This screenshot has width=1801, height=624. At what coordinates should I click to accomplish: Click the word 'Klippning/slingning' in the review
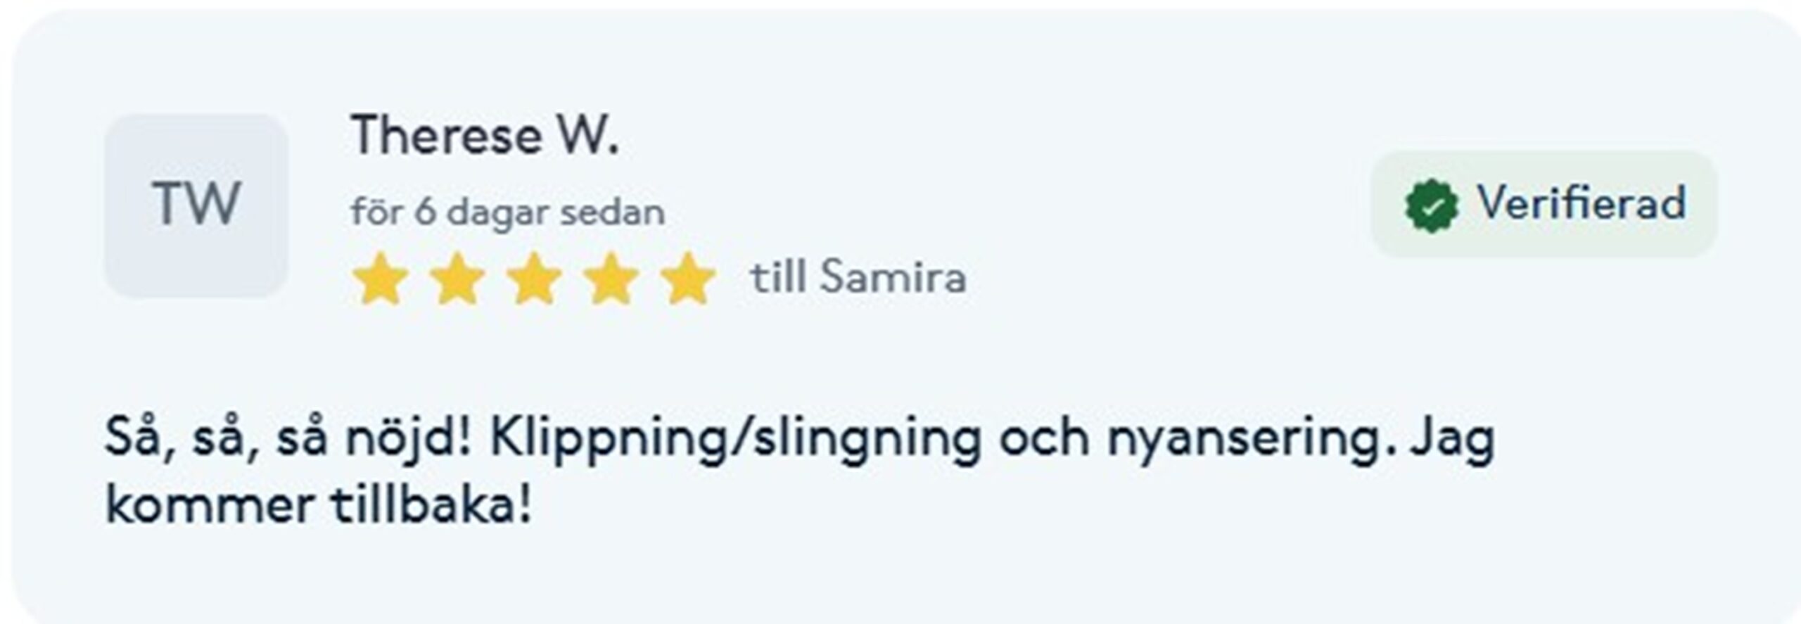[735, 438]
